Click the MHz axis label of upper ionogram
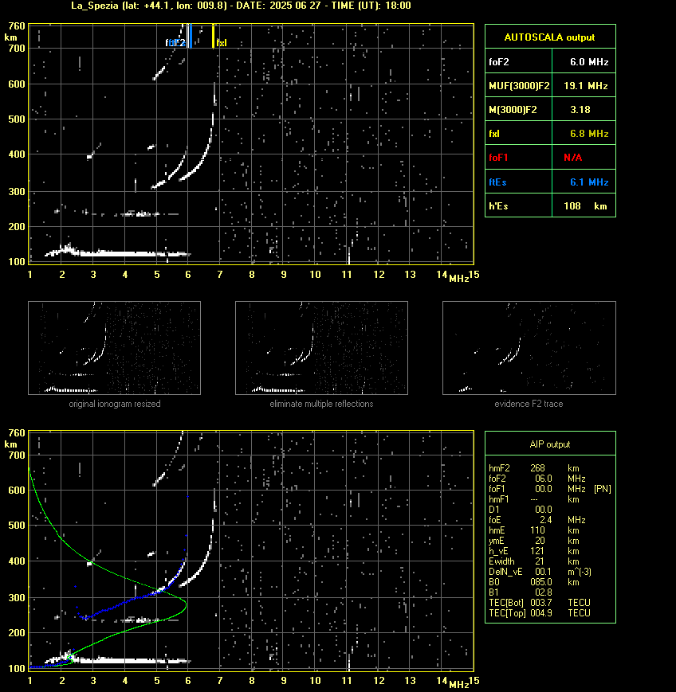Viewport: 676px width, 692px height. click(x=458, y=279)
